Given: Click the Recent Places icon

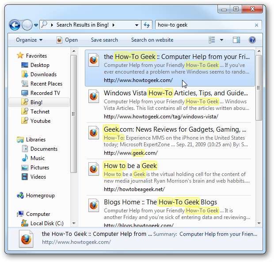Looking at the screenshot, I should click(x=25, y=84).
